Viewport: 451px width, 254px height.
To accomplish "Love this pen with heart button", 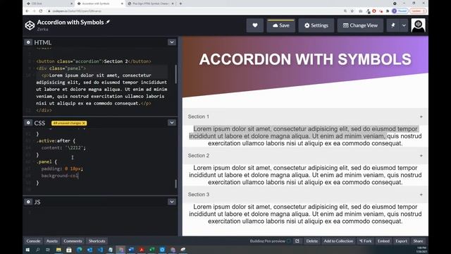I will tap(255, 25).
